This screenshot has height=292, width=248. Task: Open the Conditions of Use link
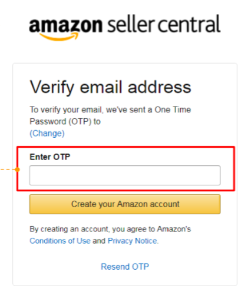pyautogui.click(x=60, y=241)
